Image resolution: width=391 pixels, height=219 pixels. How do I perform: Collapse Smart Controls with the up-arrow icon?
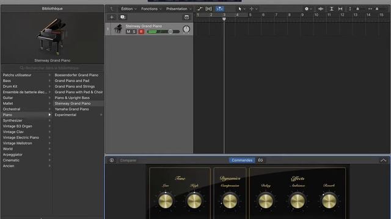pos(383,160)
